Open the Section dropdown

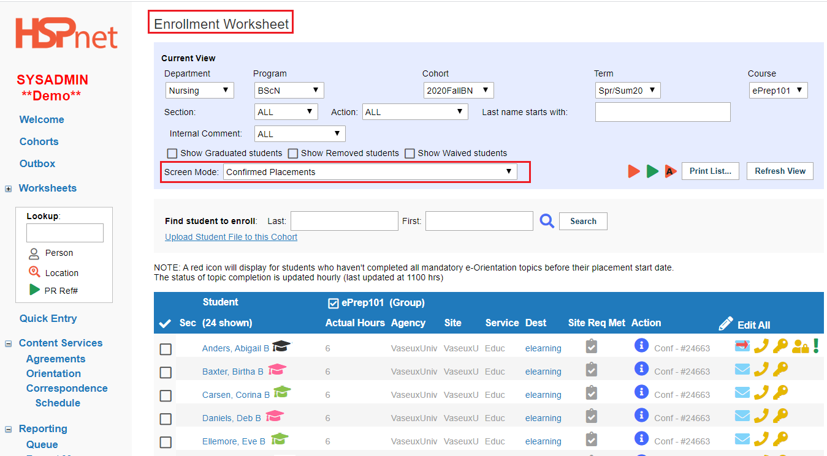(286, 112)
